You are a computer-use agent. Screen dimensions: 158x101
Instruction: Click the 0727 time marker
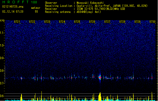point(107,22)
